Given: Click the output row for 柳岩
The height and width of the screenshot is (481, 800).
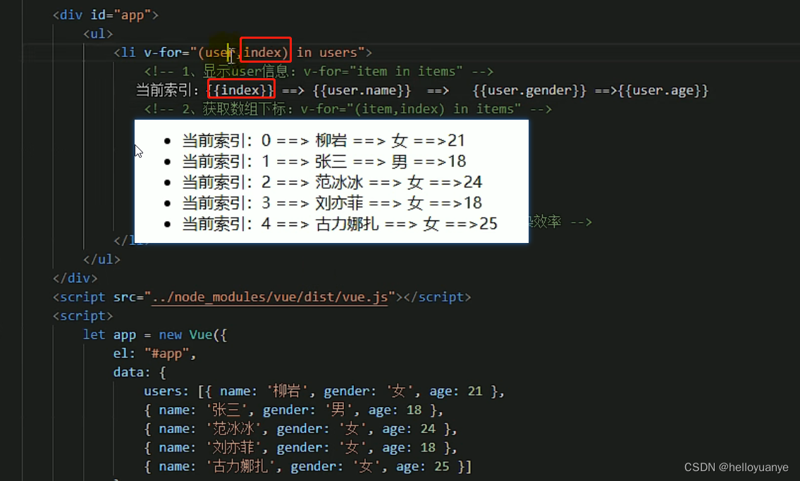Looking at the screenshot, I should (324, 141).
